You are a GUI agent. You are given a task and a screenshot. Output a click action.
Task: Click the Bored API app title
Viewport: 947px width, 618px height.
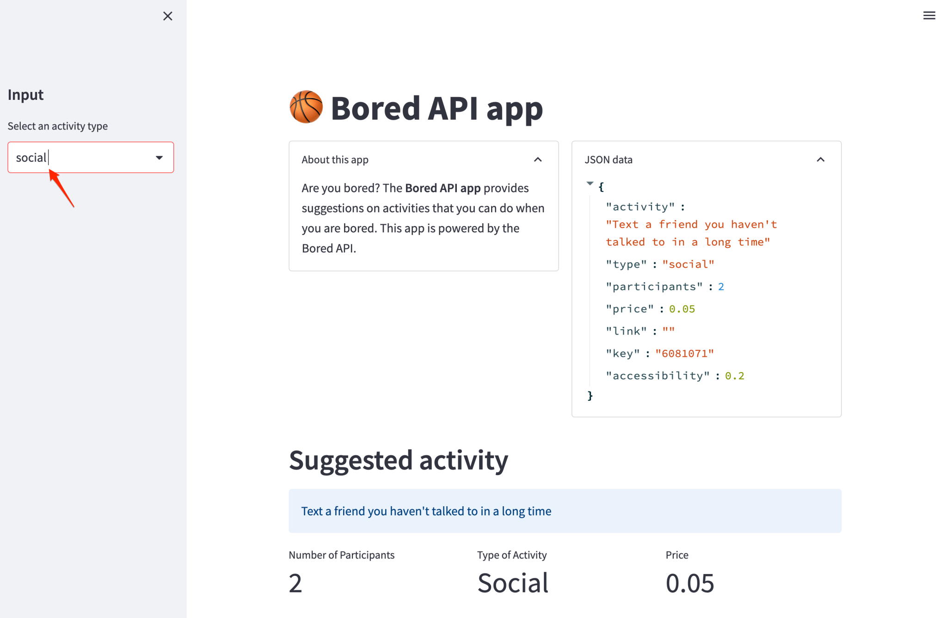[x=437, y=108]
